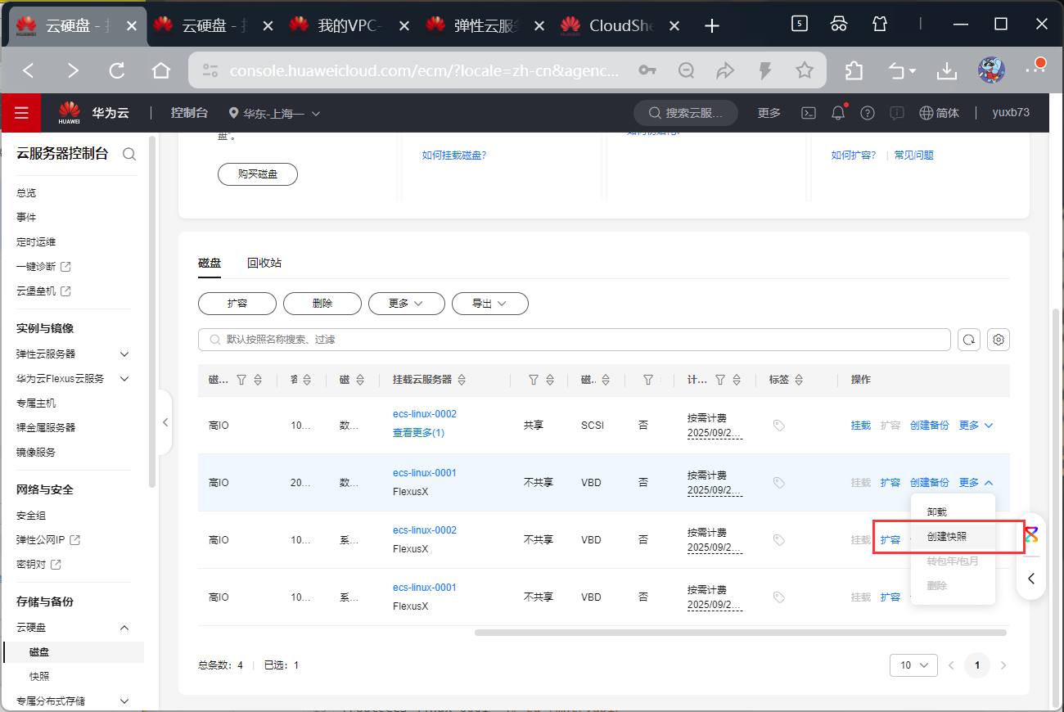
Task: Open the help question-mark icon in header
Action: click(868, 113)
